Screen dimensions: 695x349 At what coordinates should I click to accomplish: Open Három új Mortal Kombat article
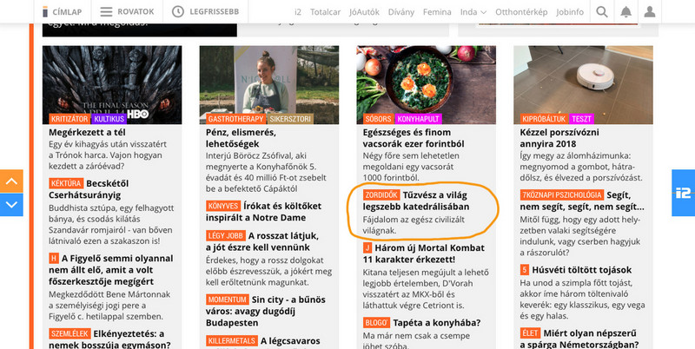point(423,254)
